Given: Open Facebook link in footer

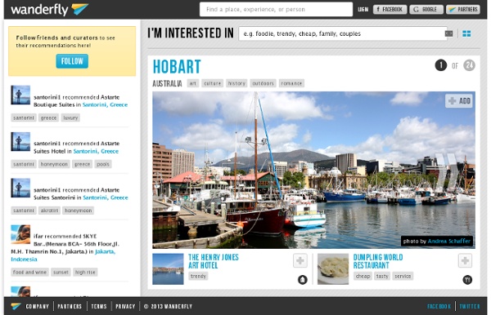Looking at the screenshot, I should click(x=439, y=306).
